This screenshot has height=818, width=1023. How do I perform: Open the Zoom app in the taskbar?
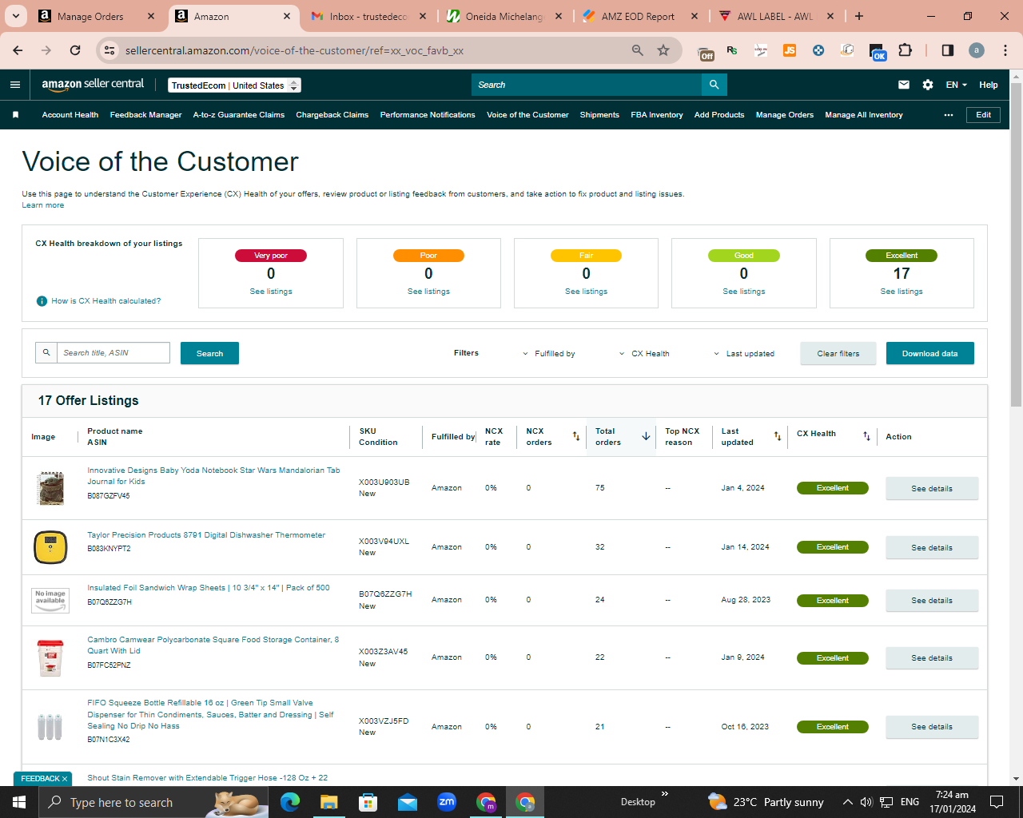pyautogui.click(x=447, y=802)
